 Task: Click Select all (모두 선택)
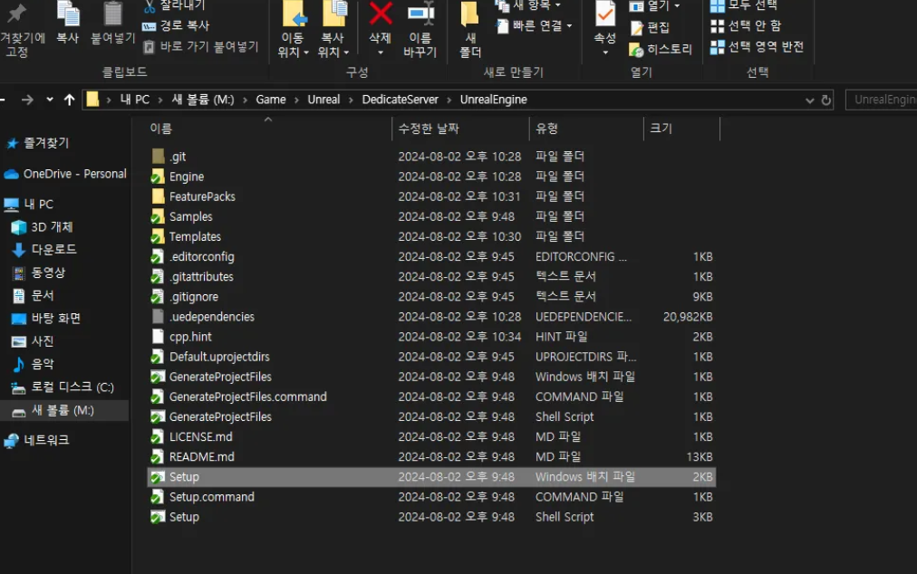tap(743, 5)
